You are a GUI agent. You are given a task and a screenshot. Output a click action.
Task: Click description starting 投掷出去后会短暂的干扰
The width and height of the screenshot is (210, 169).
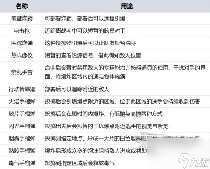pyautogui.click(x=107, y=126)
